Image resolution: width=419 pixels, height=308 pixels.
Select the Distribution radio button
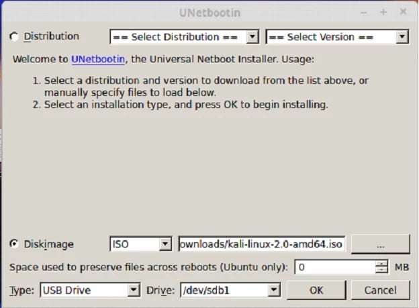point(14,37)
